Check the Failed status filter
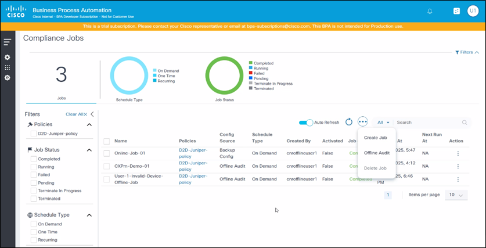Image resolution: width=486 pixels, height=248 pixels. (x=34, y=175)
